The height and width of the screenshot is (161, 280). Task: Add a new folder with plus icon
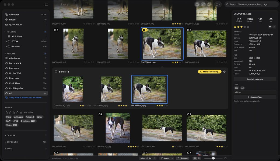point(45,32)
